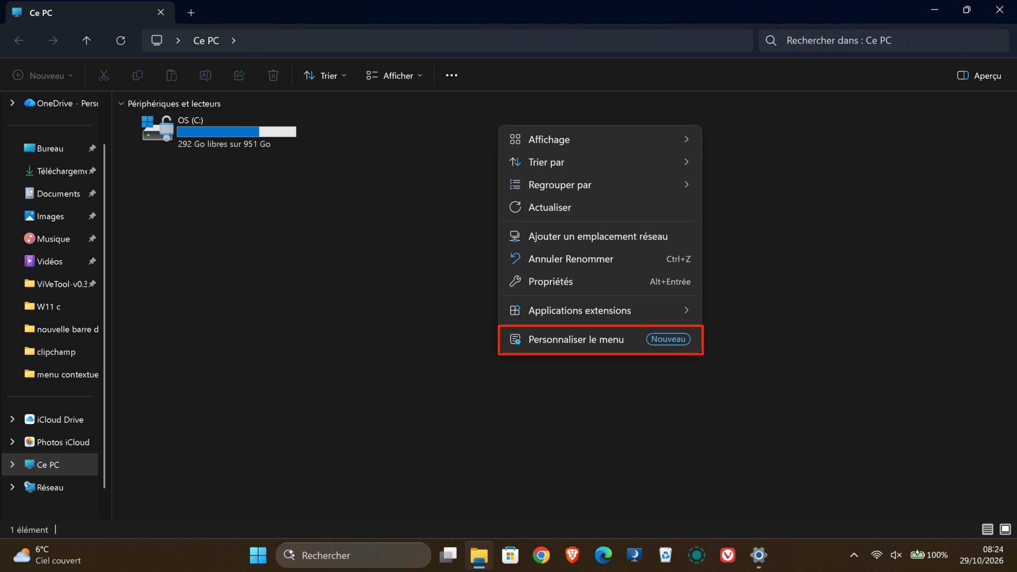Click the taskbar Rechercher search box
This screenshot has width=1017, height=572.
coord(353,555)
